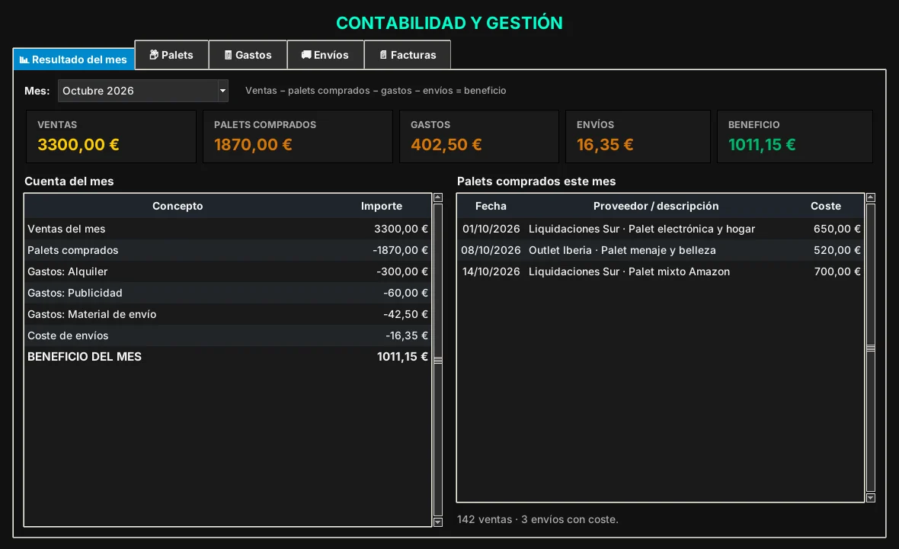
Task: Click the PALETS COMPRADOS card value 1870,00 €
Action: click(253, 145)
